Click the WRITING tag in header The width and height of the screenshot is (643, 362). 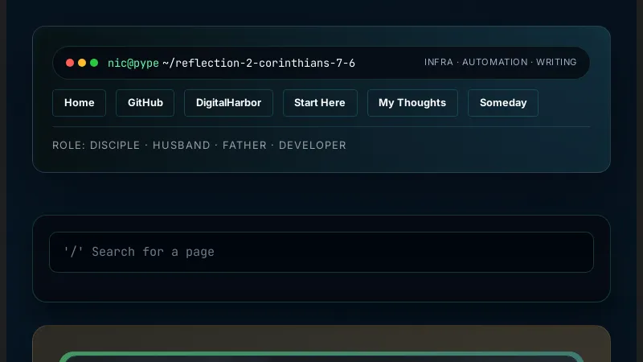pos(556,63)
